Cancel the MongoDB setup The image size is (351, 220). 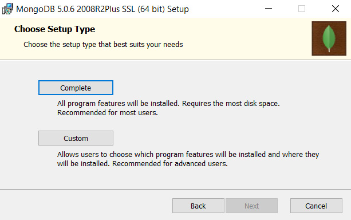click(316, 206)
